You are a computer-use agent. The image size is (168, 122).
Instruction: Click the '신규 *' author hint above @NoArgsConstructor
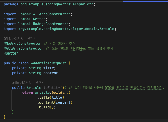pos(31,39)
